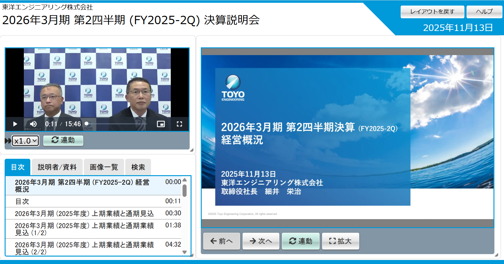Enlarge the slide with 拡大 button

coord(341,241)
